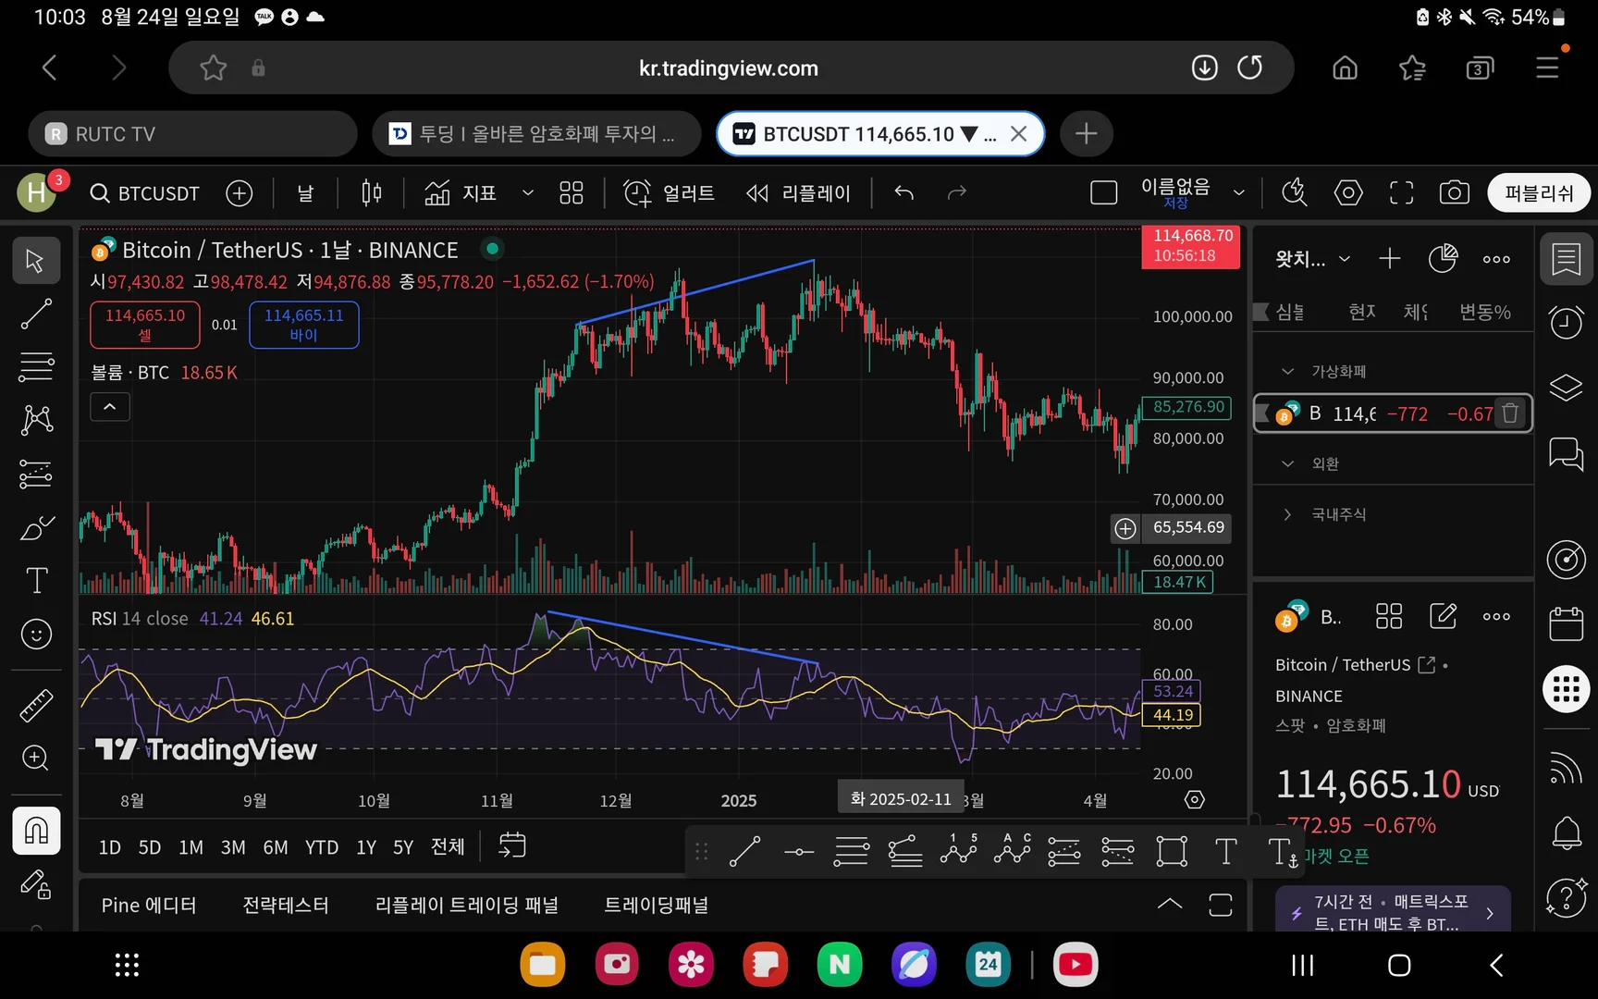
Task: Select the 전체 all time range
Action: pos(448,847)
